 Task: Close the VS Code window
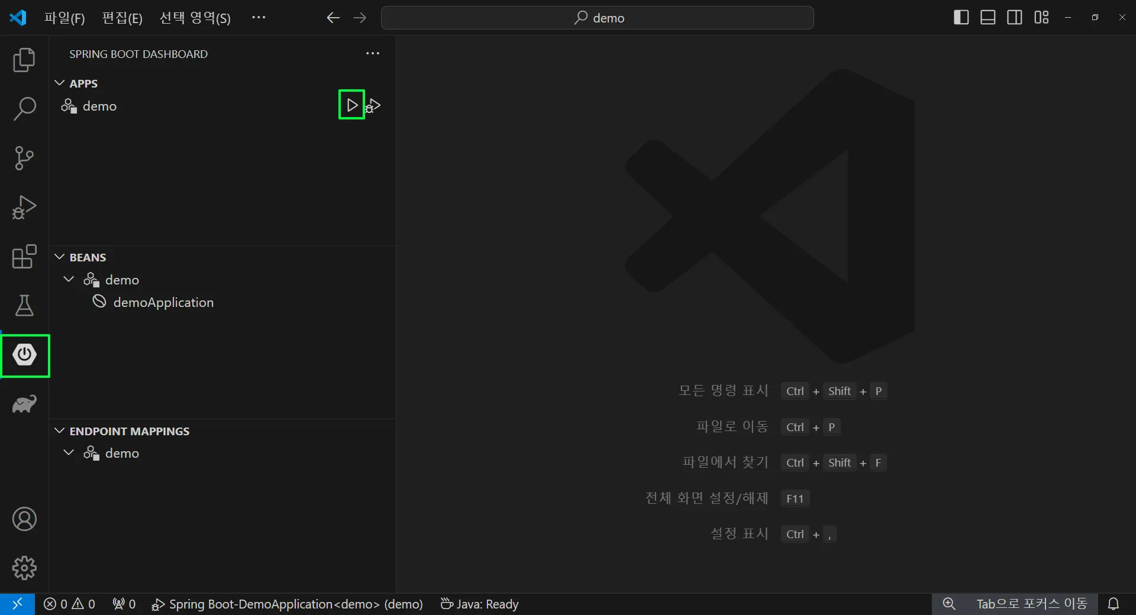click(1122, 18)
